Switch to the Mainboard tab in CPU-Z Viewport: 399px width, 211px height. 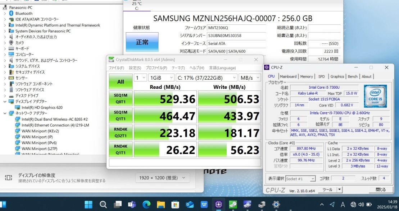click(x=288, y=76)
